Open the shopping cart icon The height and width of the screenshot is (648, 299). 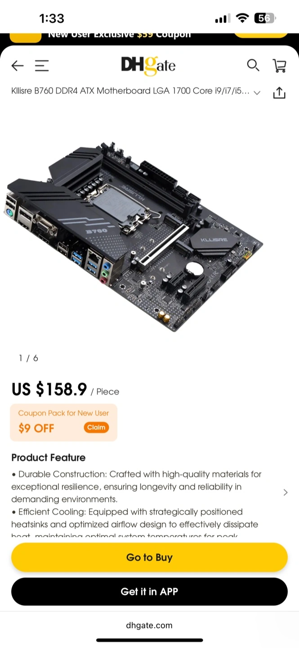coord(279,66)
